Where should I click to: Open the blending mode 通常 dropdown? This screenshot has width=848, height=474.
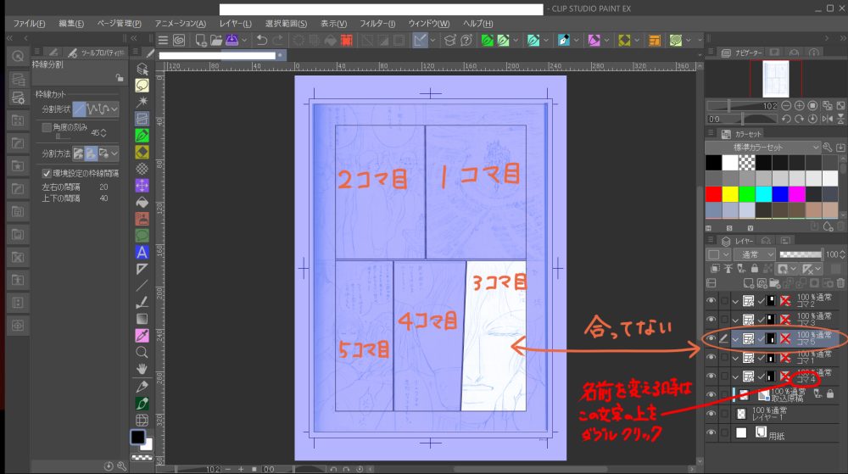tap(755, 254)
